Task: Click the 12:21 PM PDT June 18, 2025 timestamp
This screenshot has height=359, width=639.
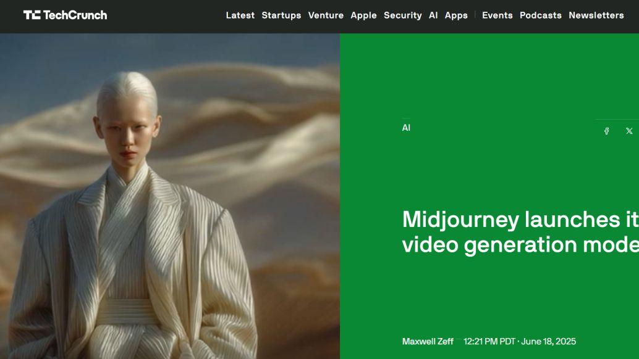Action: [x=520, y=342]
